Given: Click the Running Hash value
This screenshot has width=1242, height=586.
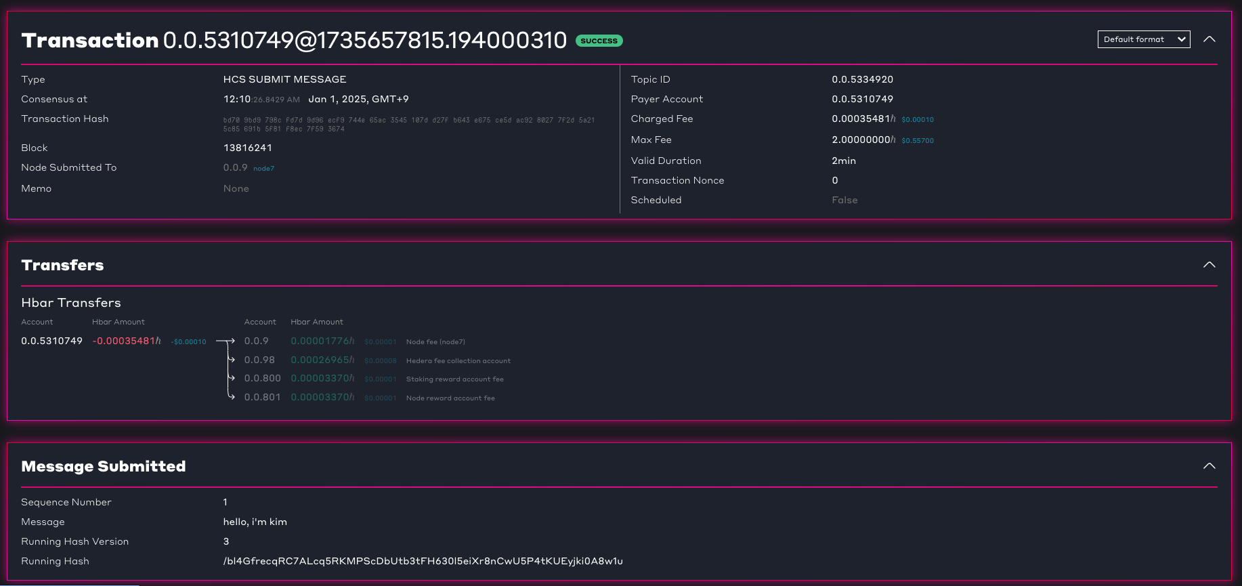Looking at the screenshot, I should coord(423,561).
